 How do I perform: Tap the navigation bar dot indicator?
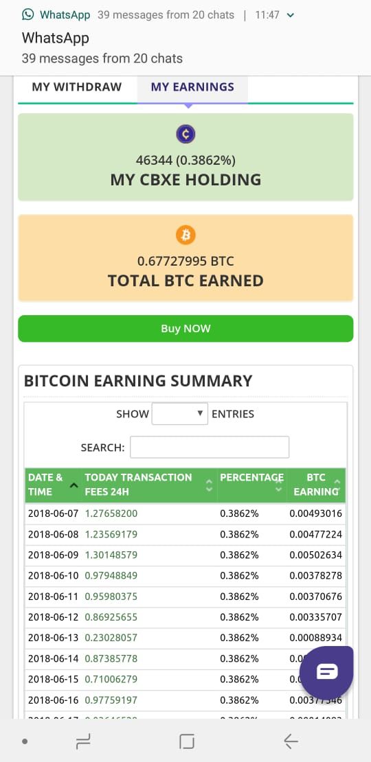click(x=25, y=741)
